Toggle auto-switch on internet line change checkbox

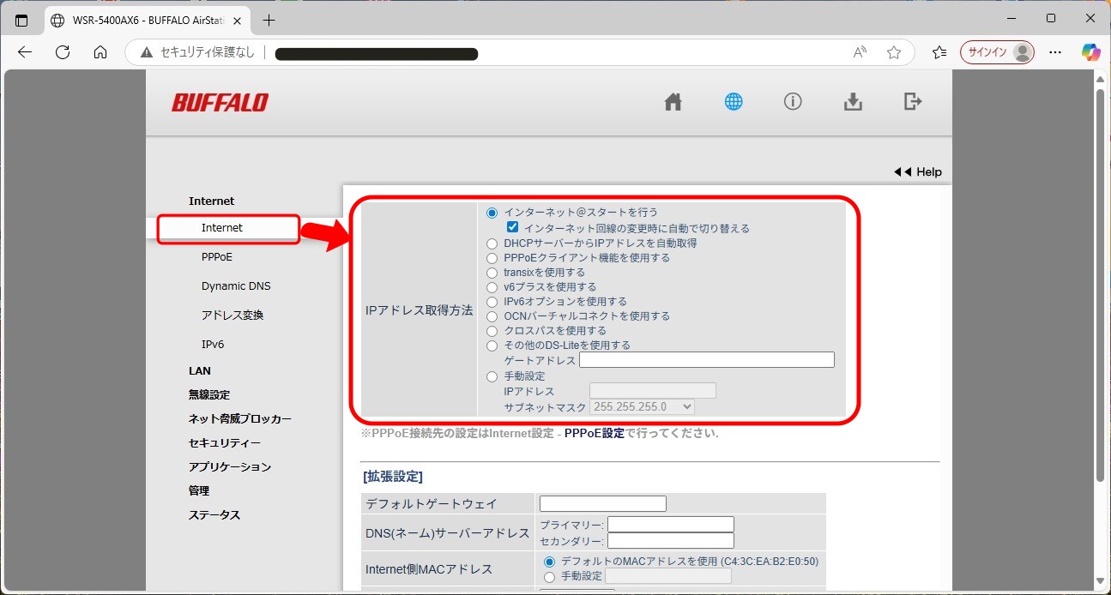click(x=513, y=228)
